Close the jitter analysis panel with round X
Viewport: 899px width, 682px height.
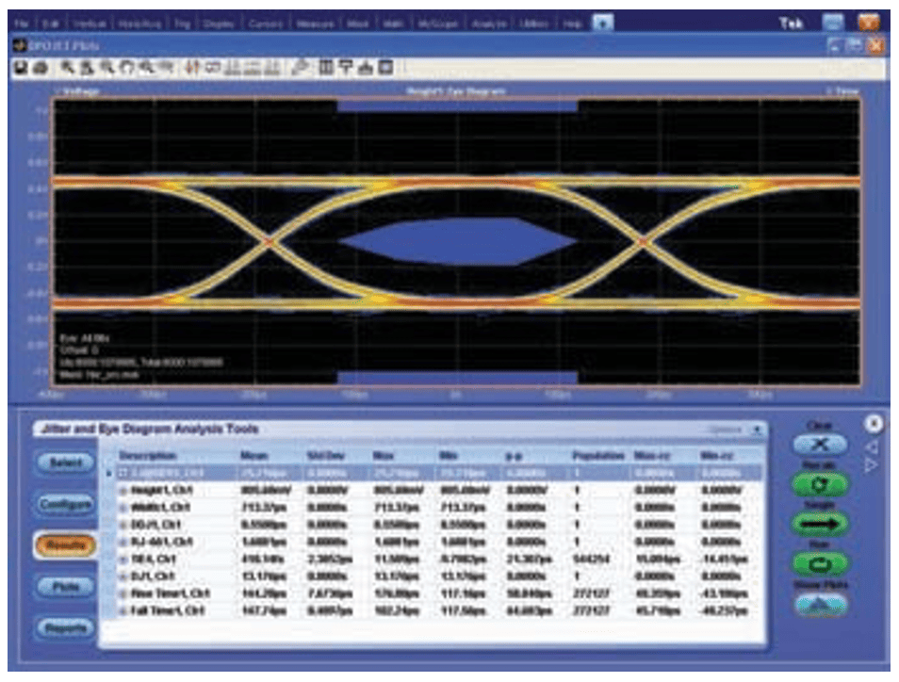pyautogui.click(x=873, y=423)
